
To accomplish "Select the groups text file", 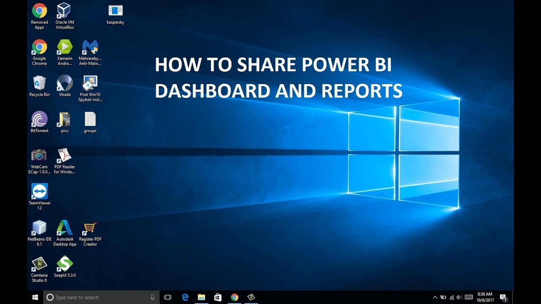I will coord(90,122).
